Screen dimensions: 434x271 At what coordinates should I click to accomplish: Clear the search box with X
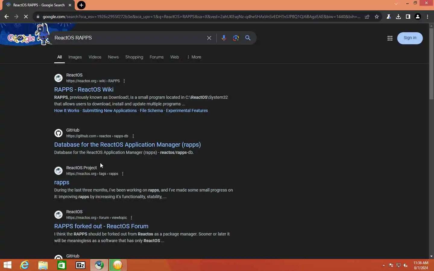pyautogui.click(x=209, y=38)
